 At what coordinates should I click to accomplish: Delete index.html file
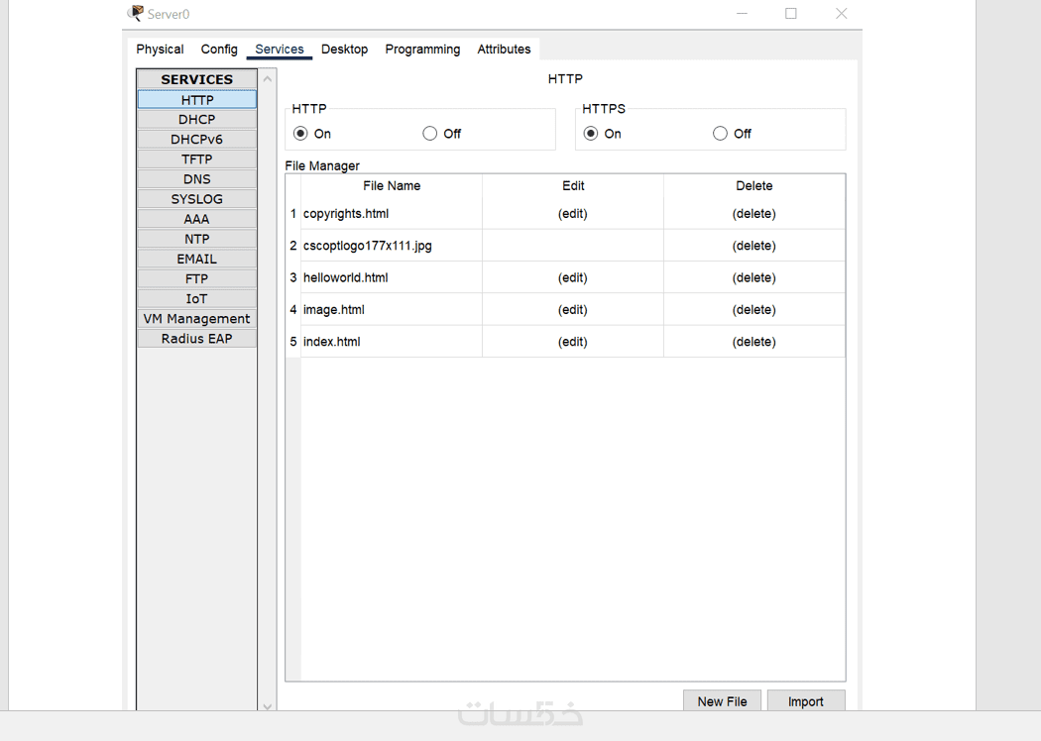[x=754, y=342]
